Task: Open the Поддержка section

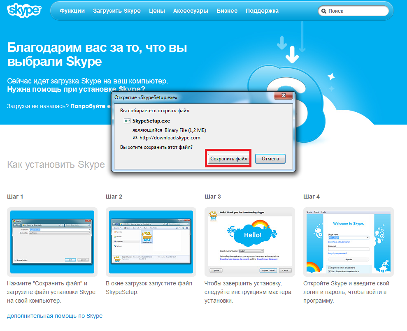Action: click(262, 11)
